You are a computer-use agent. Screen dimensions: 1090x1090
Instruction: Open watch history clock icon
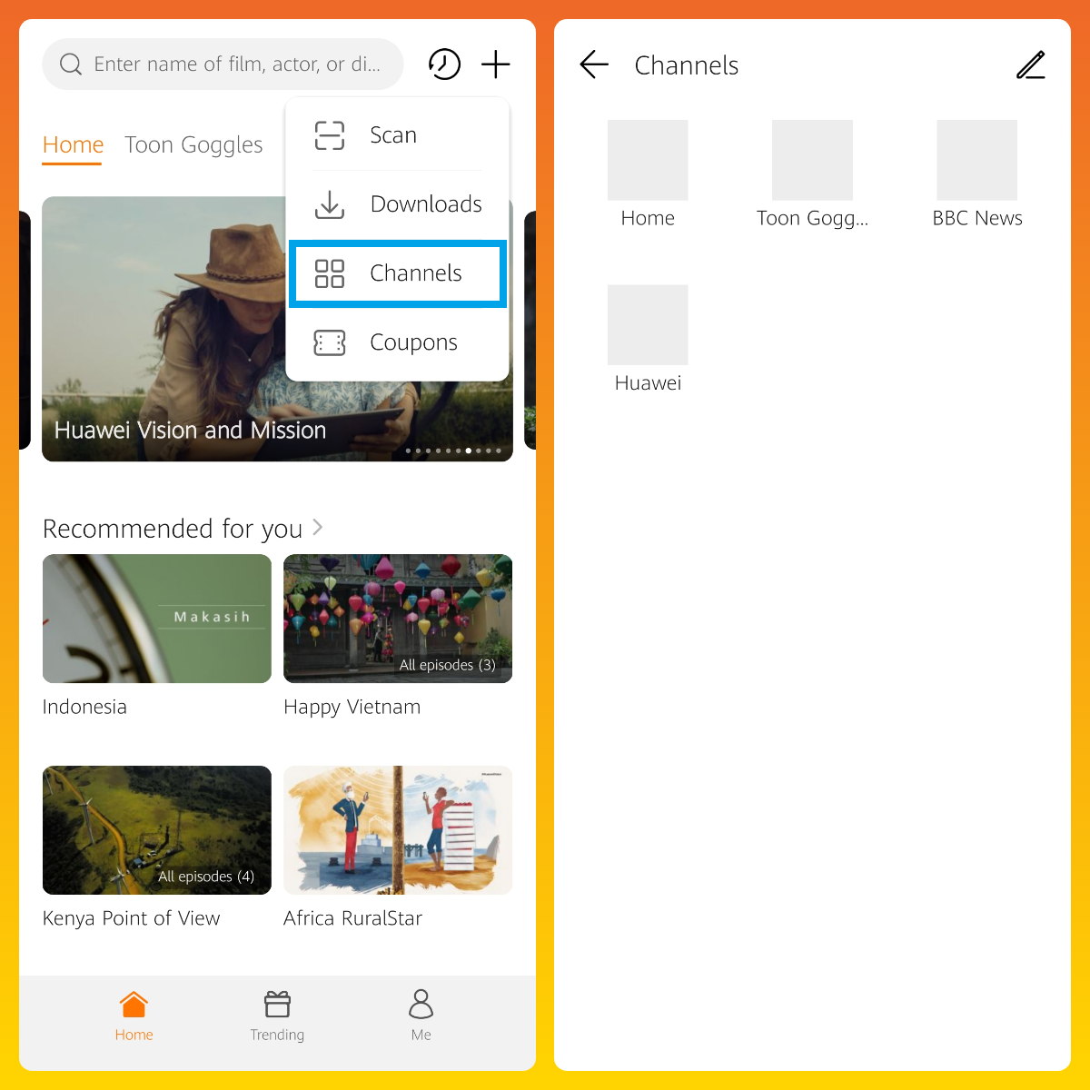[444, 64]
